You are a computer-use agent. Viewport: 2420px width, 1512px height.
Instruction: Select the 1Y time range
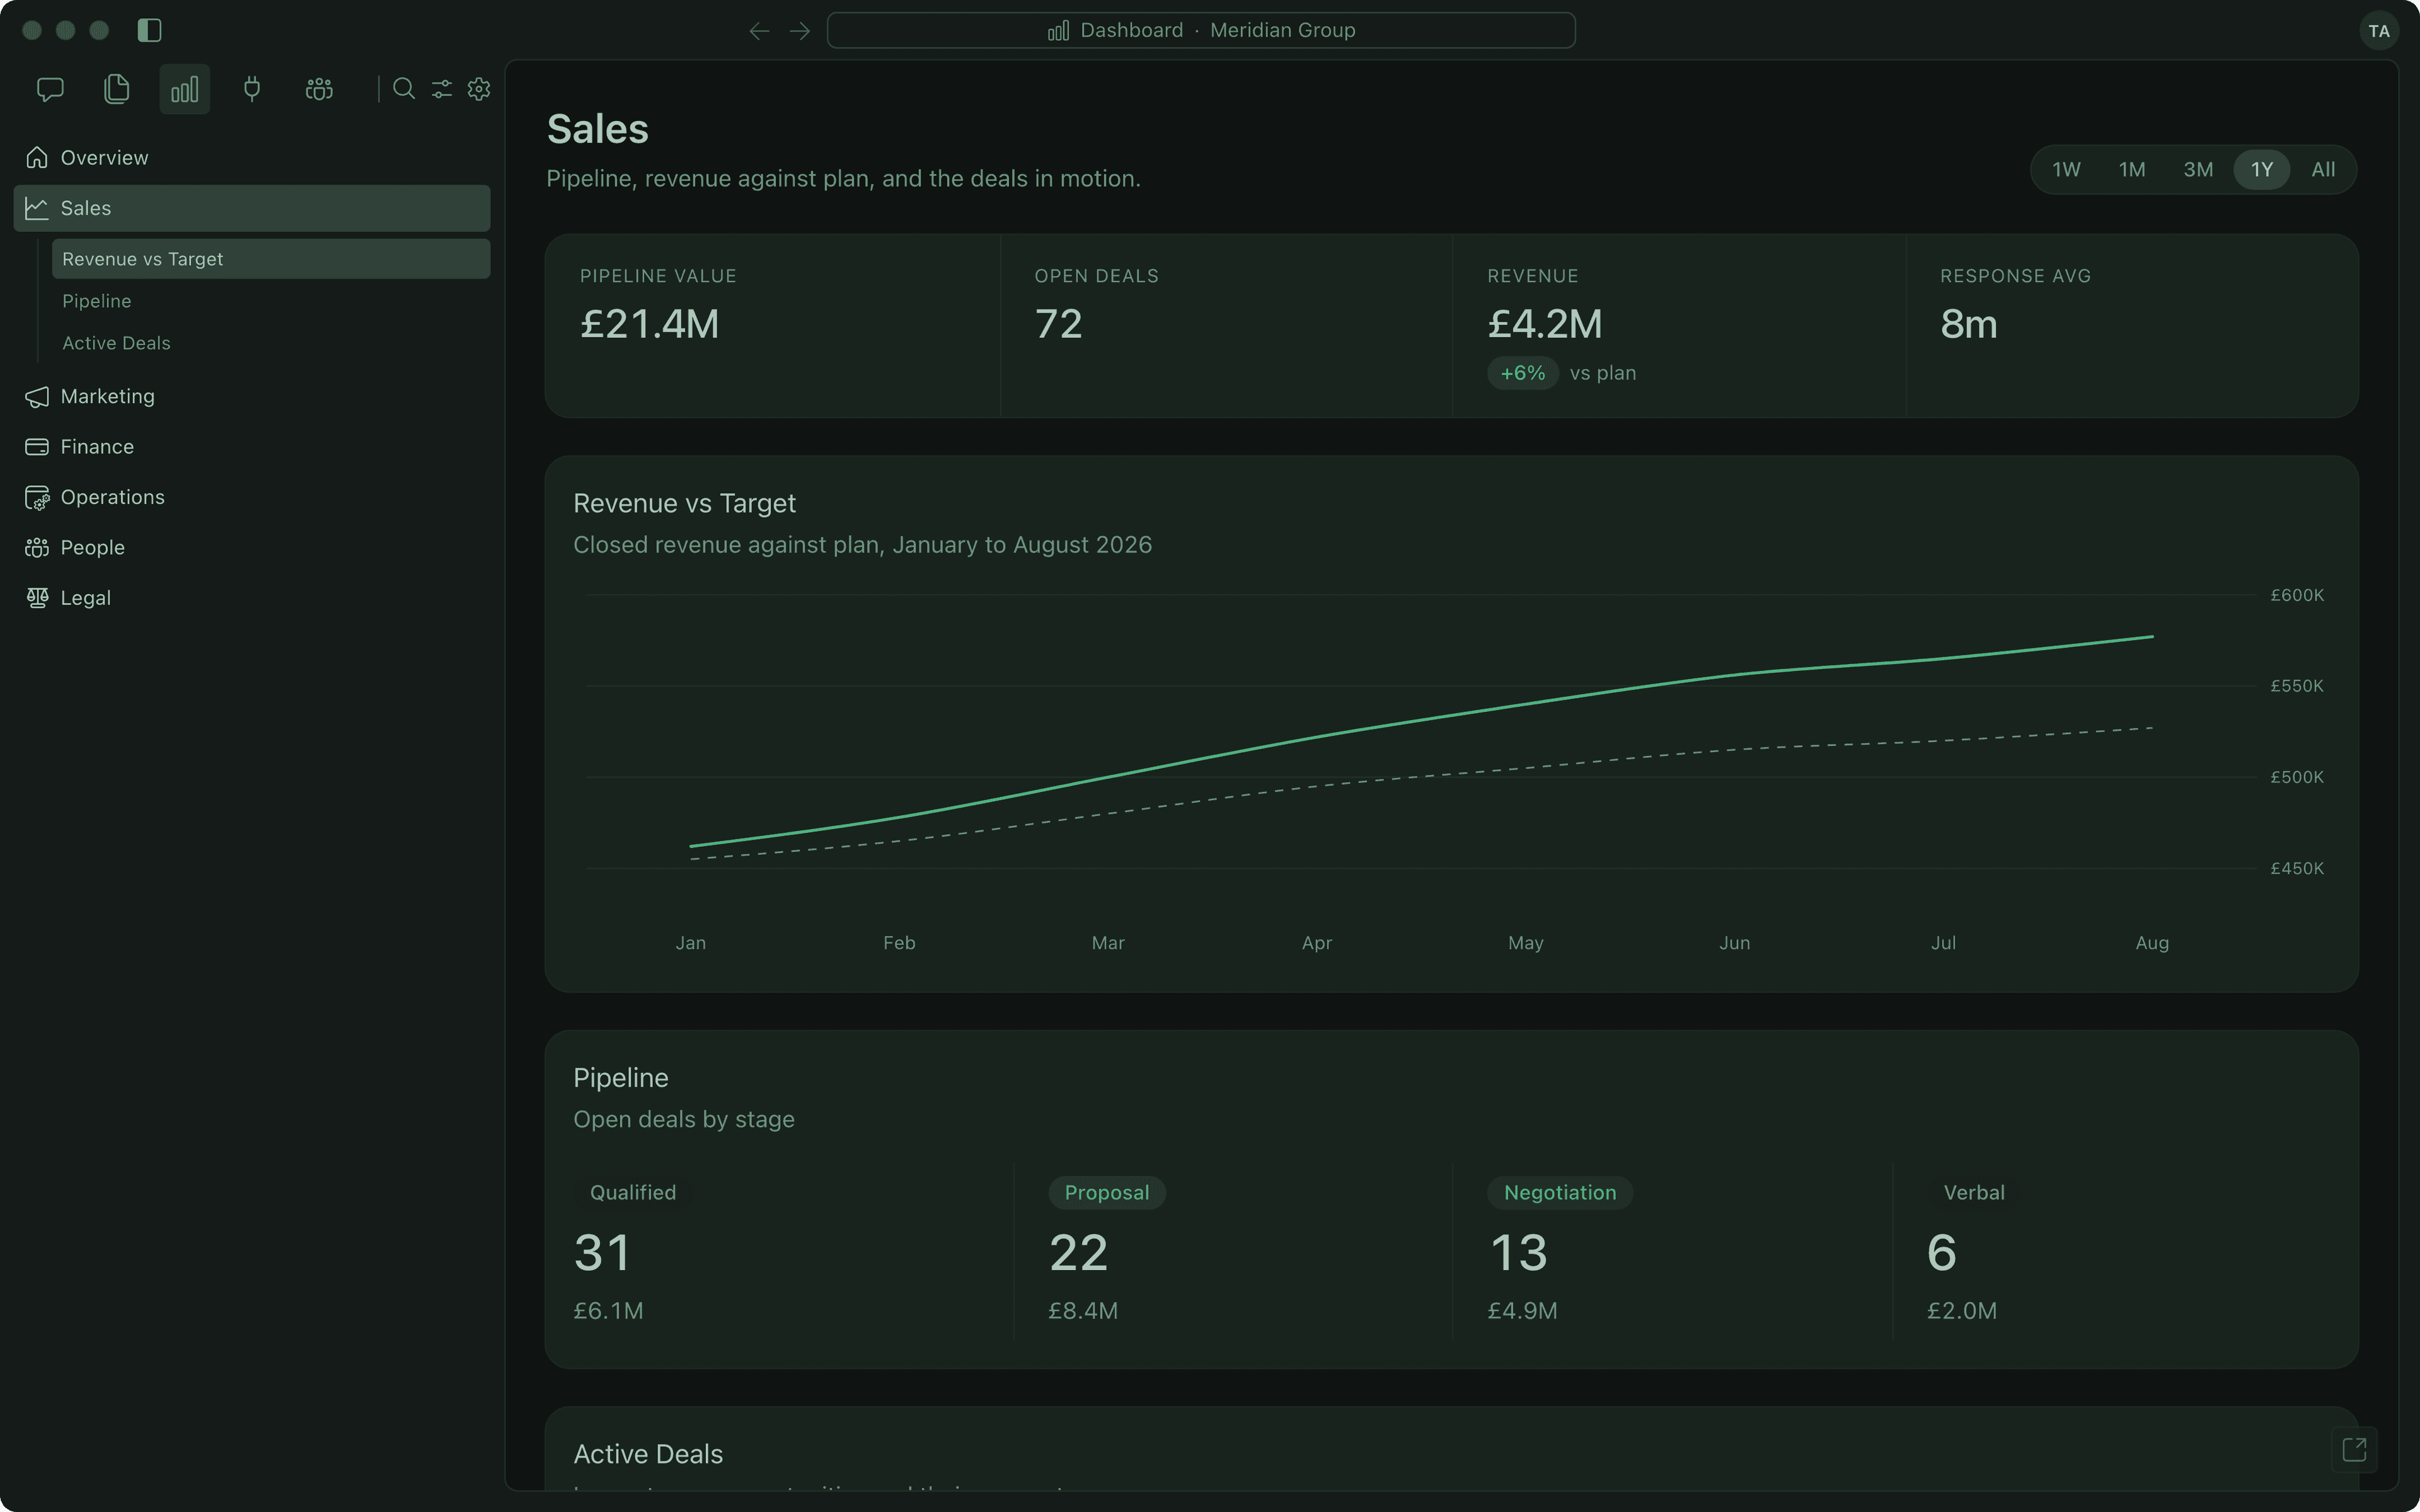(2262, 170)
